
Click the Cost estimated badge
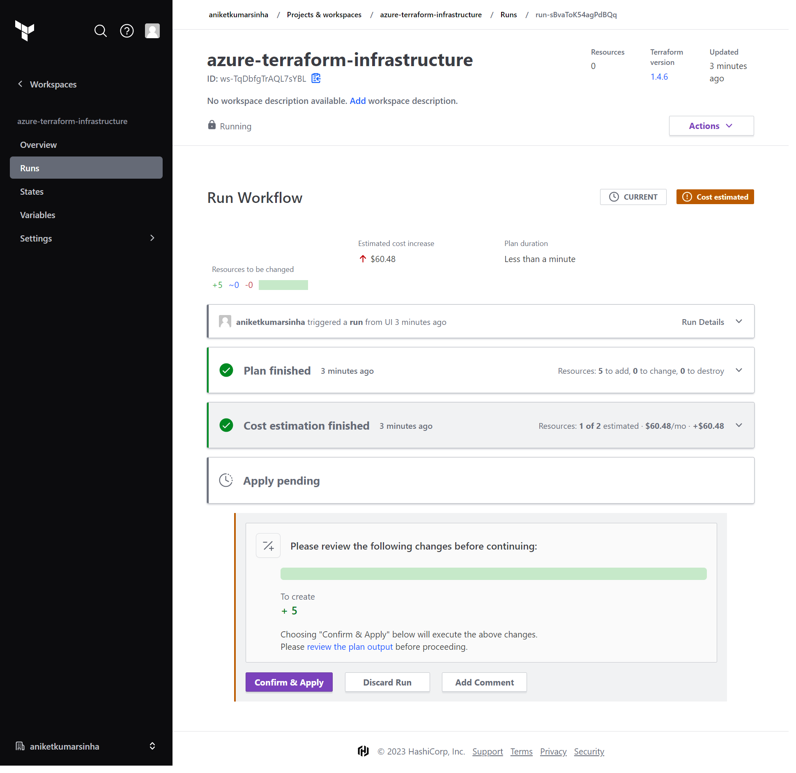coord(715,197)
